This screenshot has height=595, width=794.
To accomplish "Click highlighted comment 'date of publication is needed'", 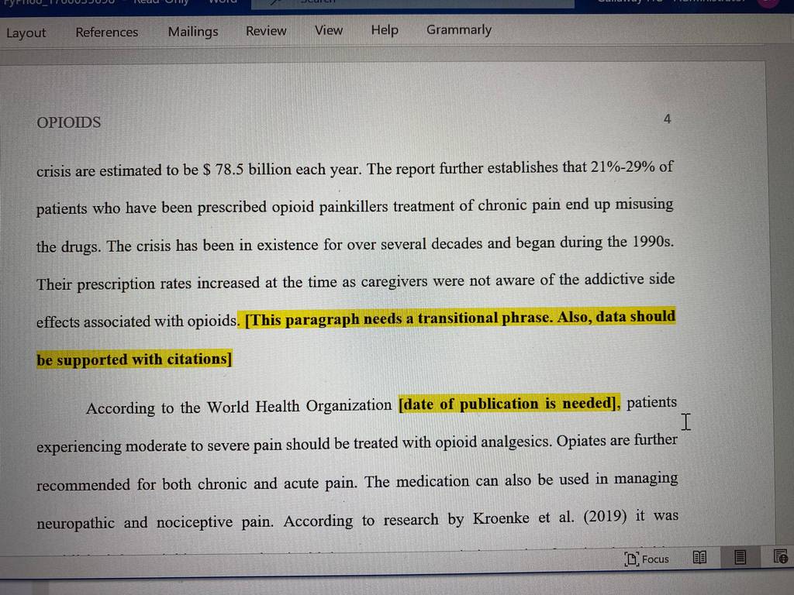I will (x=509, y=404).
